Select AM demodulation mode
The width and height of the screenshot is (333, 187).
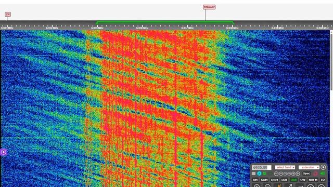[x=255, y=180]
